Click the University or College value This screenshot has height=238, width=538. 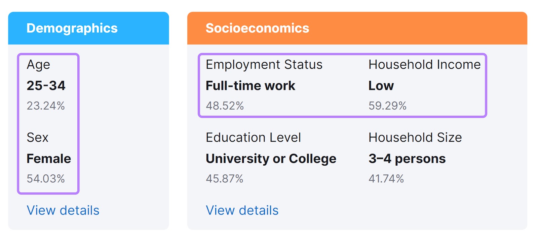tap(271, 159)
